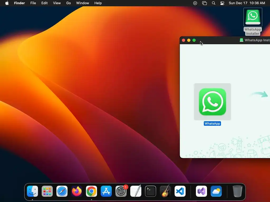
Task: Open the File menu
Action: [x=33, y=3]
